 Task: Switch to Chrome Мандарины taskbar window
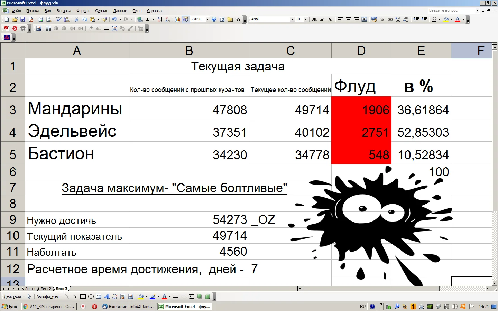click(x=49, y=307)
